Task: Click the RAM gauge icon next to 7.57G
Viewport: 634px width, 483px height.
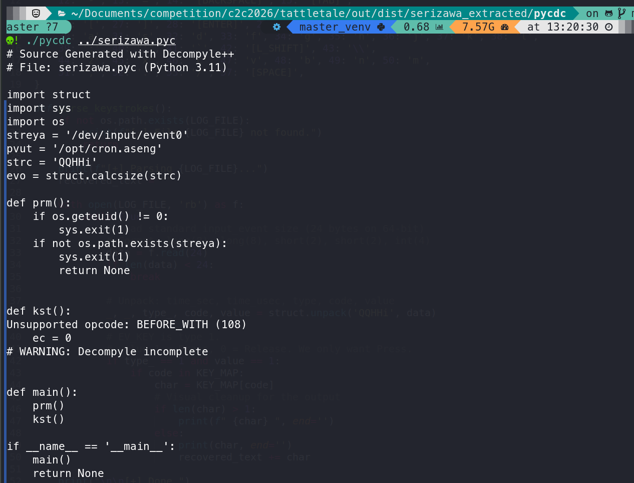Action: pyautogui.click(x=504, y=27)
